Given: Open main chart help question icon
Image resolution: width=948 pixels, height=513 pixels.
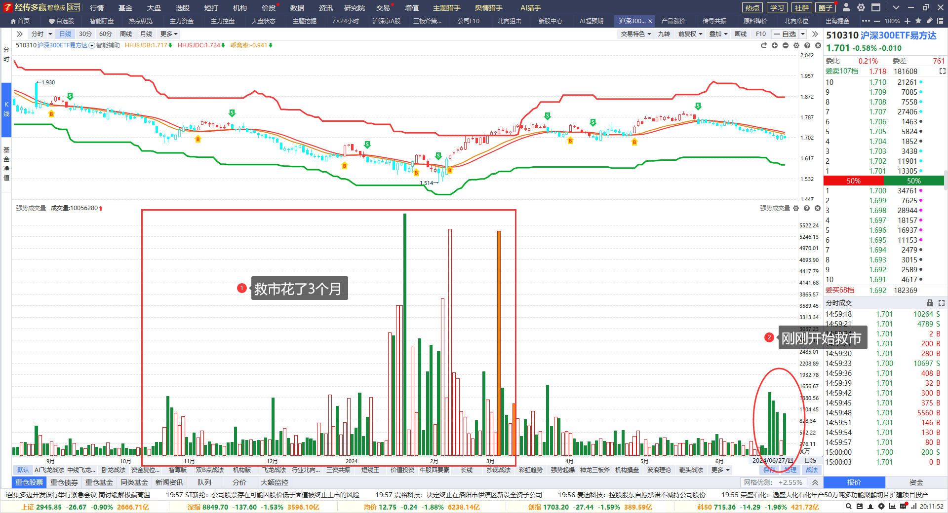Looking at the screenshot, I should click(x=807, y=45).
